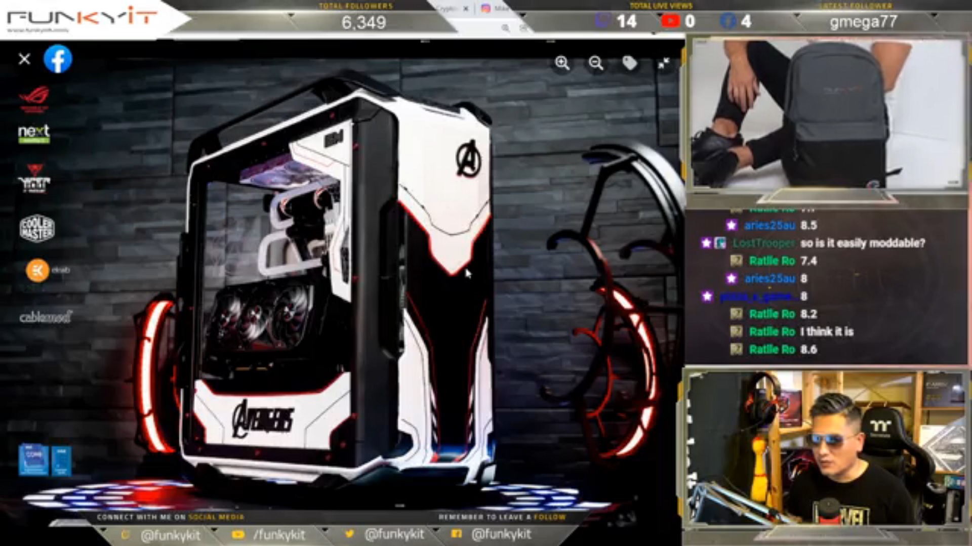Zoom in on the photo with the magnifier plus
This screenshot has width=972, height=546.
(562, 63)
